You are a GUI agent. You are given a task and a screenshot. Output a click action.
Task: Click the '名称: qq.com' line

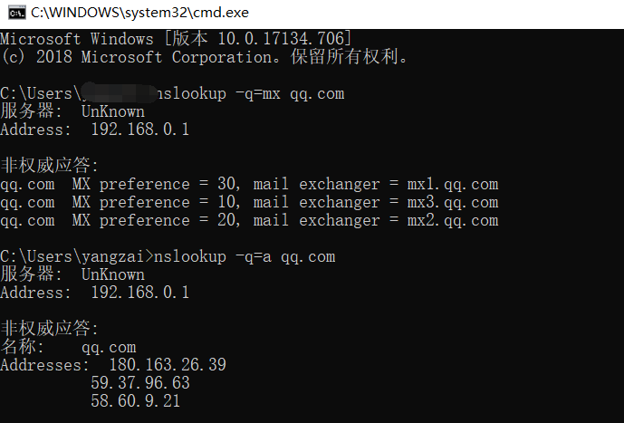(68, 347)
